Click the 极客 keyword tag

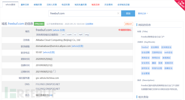pyautogui.click(x=160, y=63)
